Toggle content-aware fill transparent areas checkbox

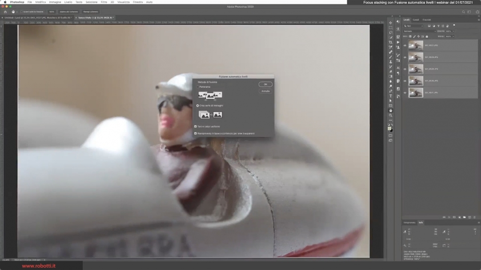tap(196, 133)
